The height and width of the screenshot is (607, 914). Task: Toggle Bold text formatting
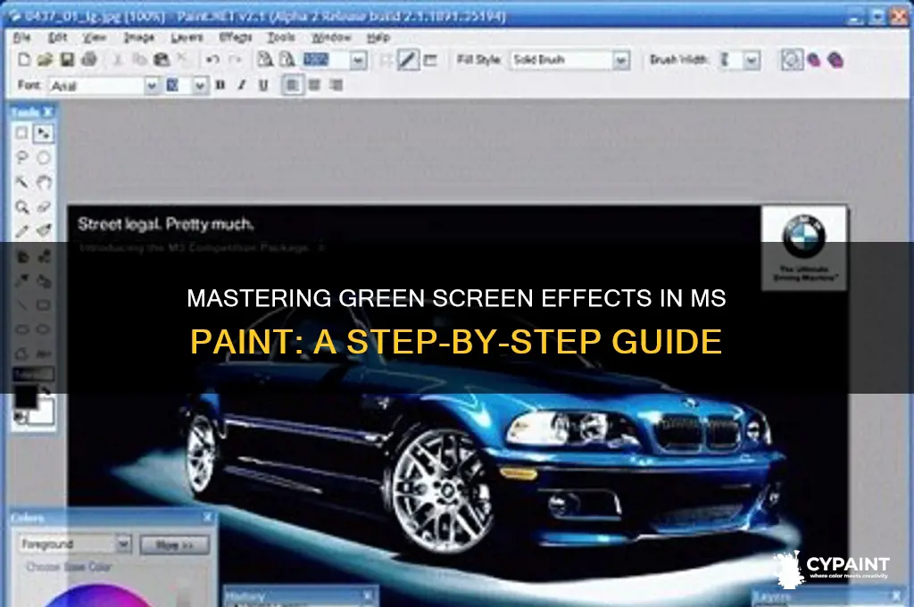point(220,85)
